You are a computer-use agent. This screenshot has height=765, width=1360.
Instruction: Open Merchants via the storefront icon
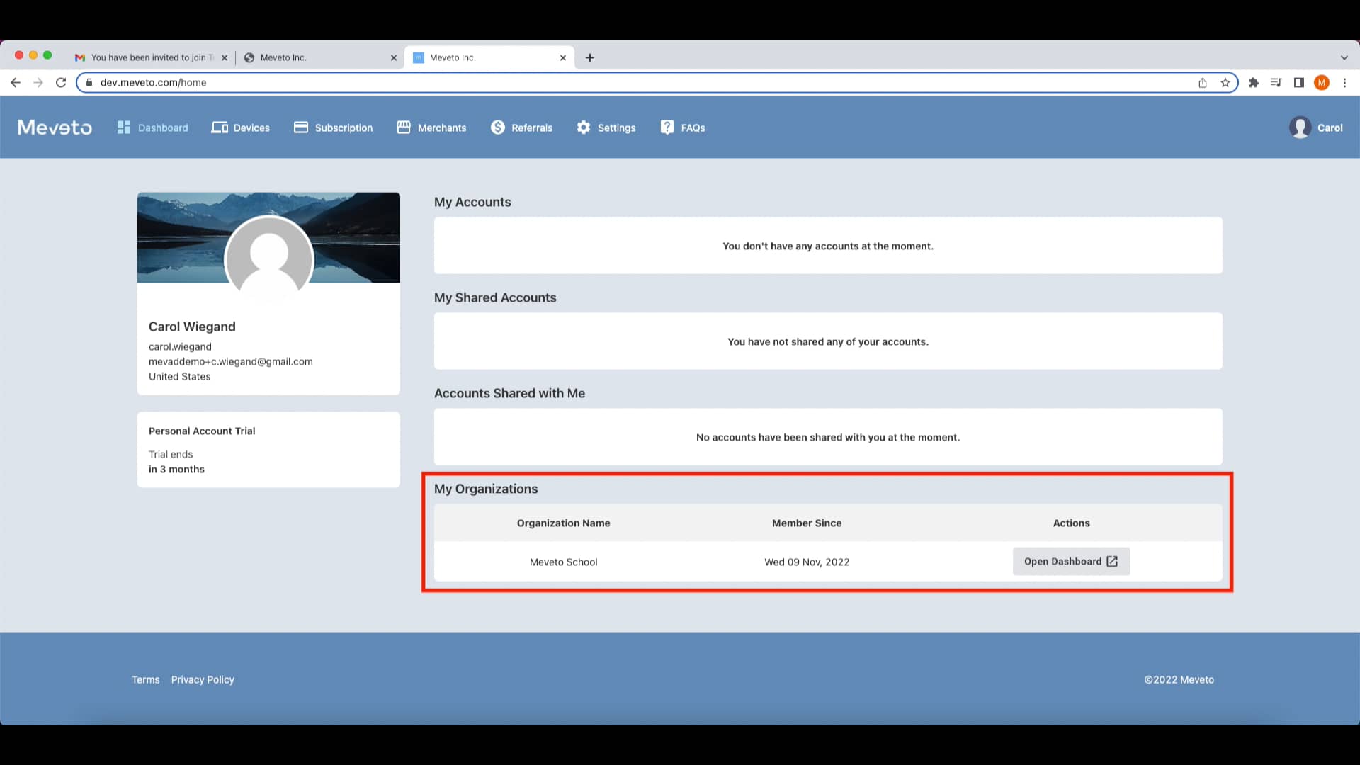(403, 127)
